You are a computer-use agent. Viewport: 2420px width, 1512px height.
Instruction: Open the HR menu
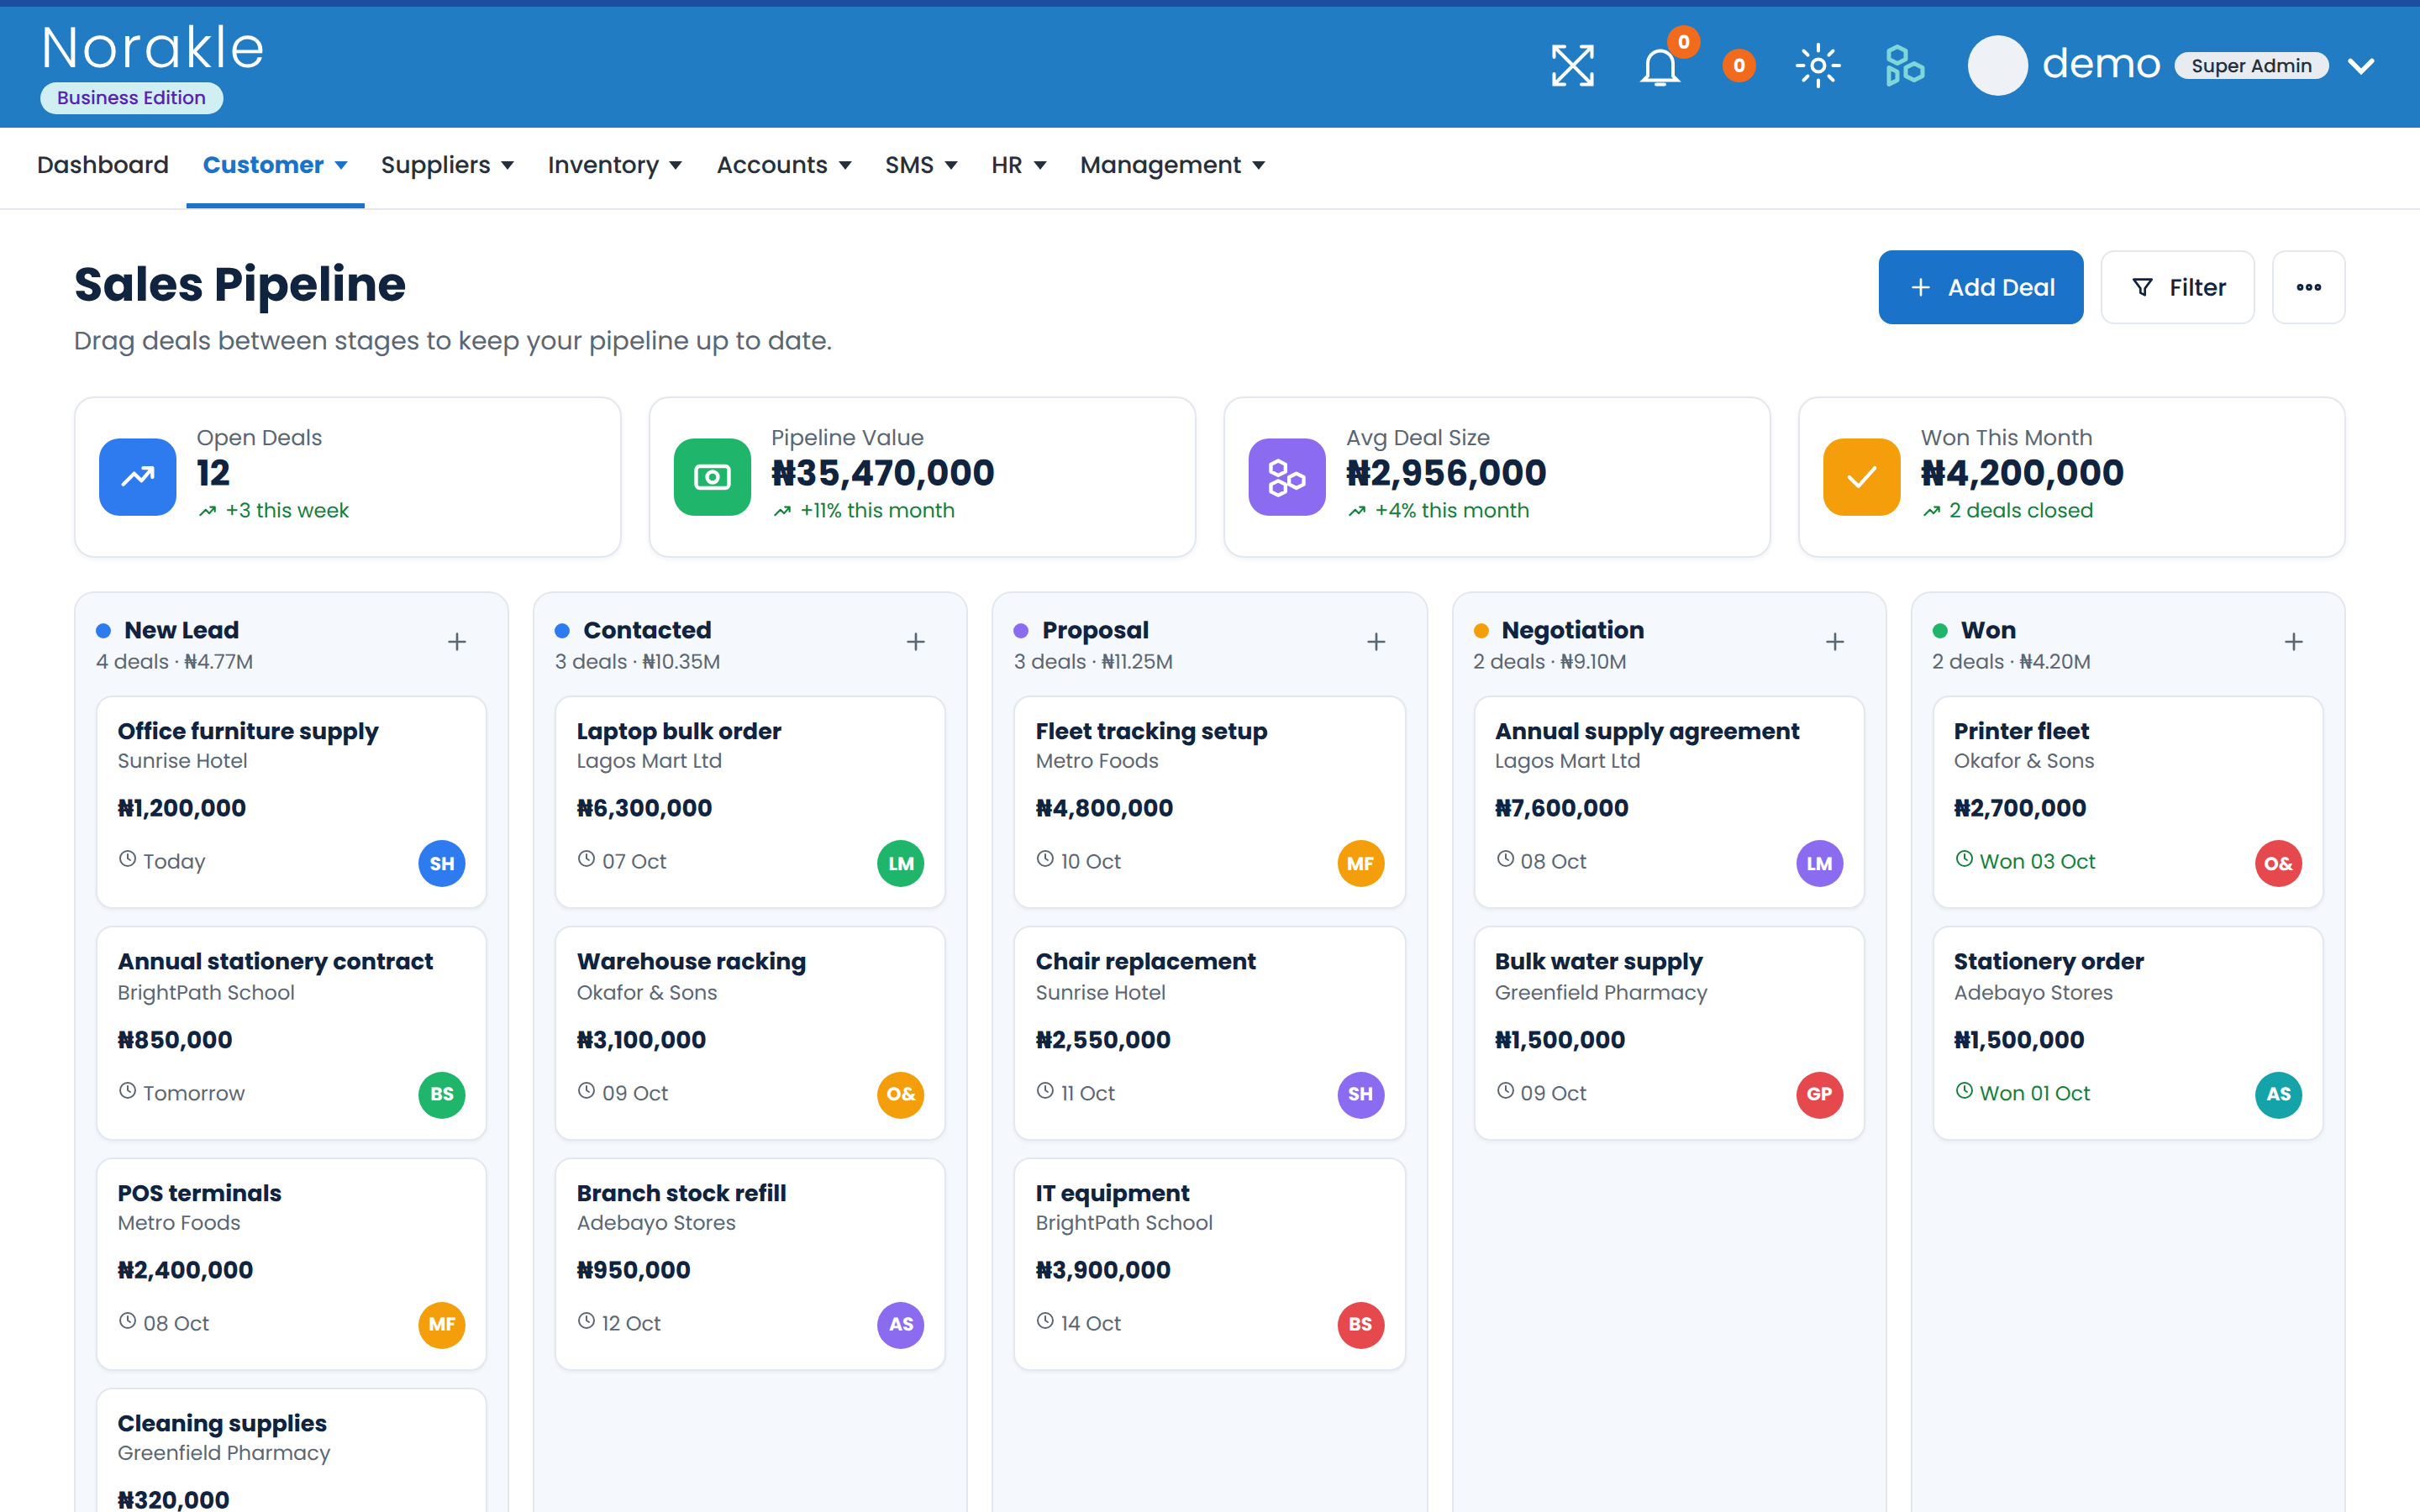(x=1019, y=165)
